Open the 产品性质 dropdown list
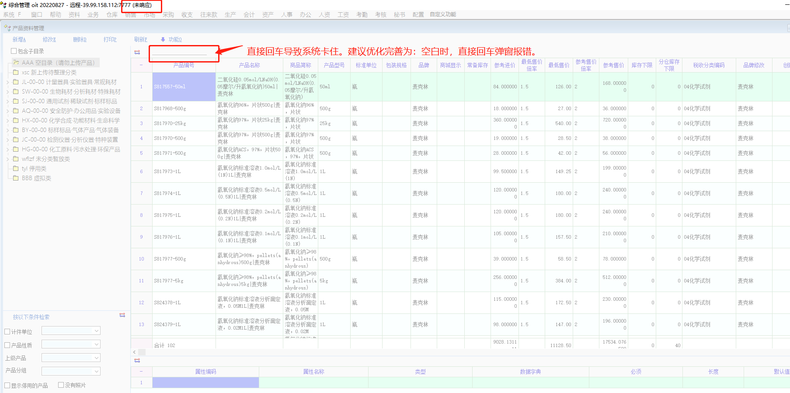790x393 pixels. tap(97, 344)
